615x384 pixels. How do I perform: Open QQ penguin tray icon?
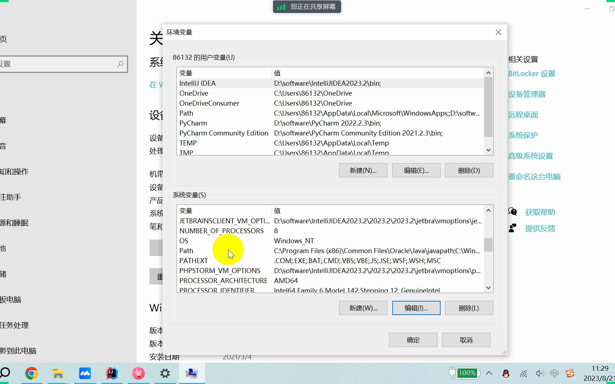coord(506,373)
